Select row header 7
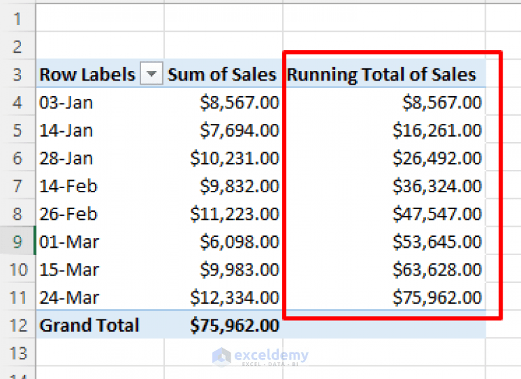 (18, 185)
